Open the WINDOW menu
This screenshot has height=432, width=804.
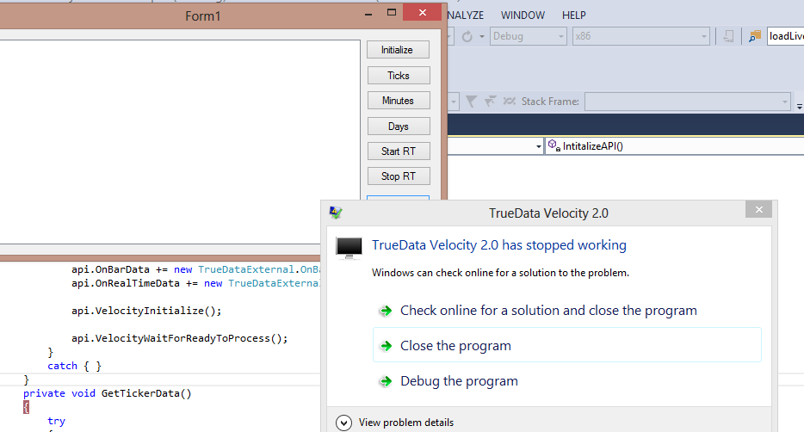[523, 15]
